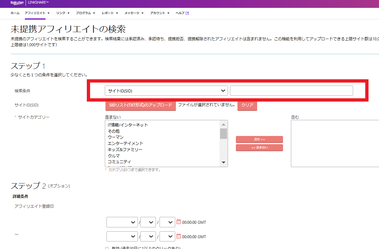Open the アフィリエイト menu
The image size is (379, 249).
[37, 13]
